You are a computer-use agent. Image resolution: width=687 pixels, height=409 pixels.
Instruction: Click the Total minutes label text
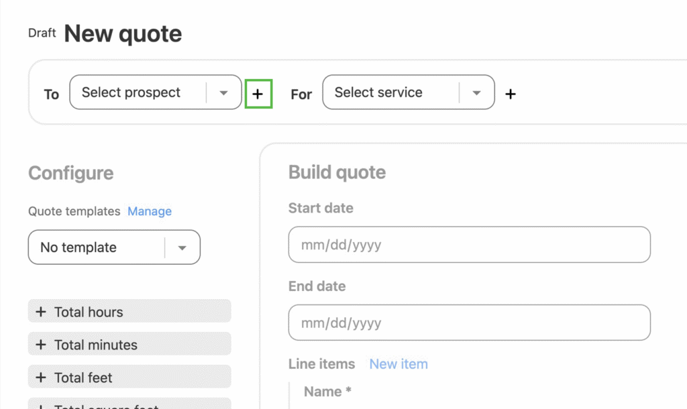(96, 345)
